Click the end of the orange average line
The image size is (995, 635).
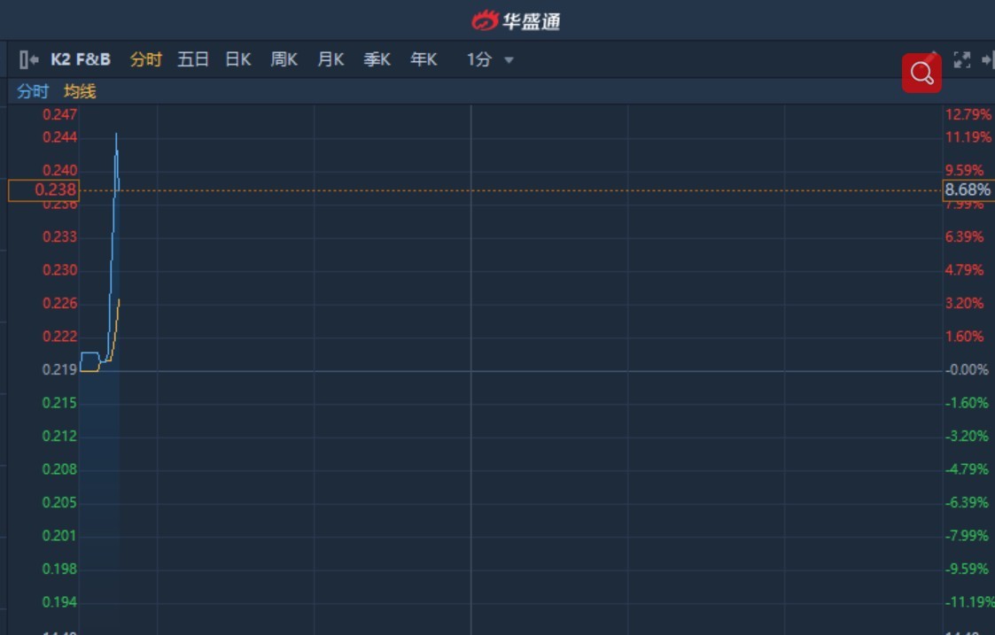coord(119,299)
